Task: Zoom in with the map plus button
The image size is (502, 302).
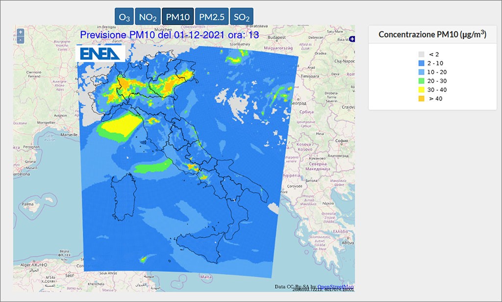Action: point(20,32)
